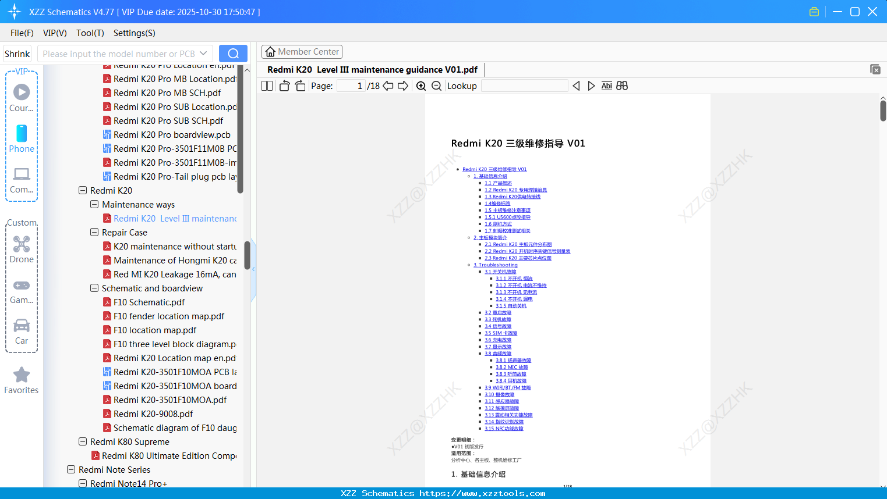
Task: Select the Phone category in sidebar
Action: 22,138
